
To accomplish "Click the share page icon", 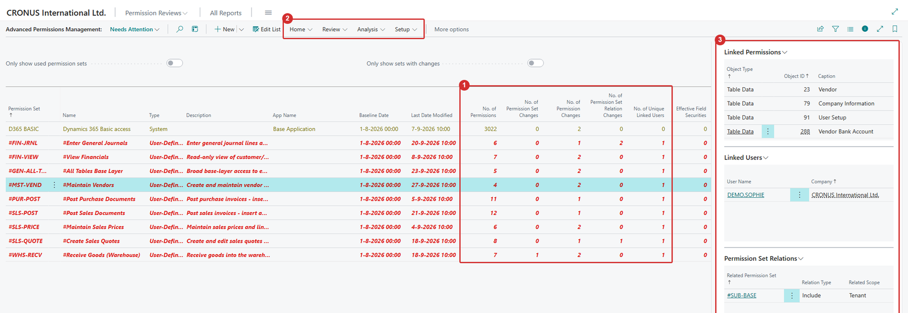I will (820, 29).
